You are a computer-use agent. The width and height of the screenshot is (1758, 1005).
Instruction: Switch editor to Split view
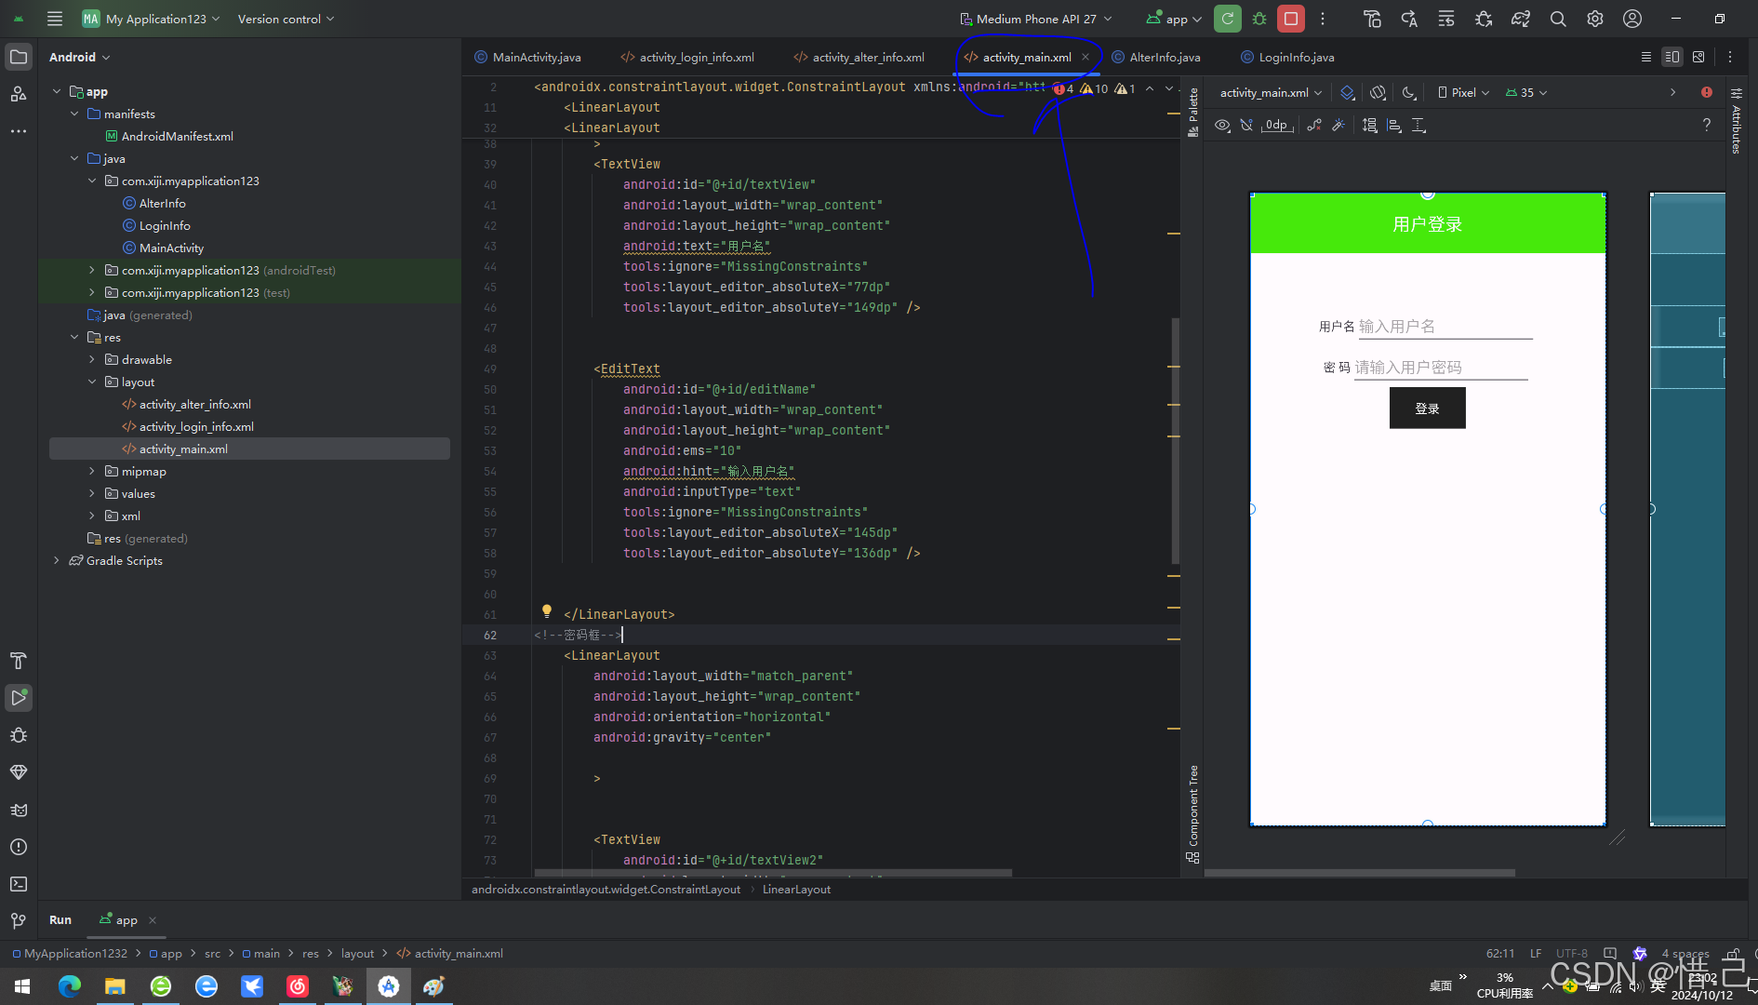tap(1672, 57)
